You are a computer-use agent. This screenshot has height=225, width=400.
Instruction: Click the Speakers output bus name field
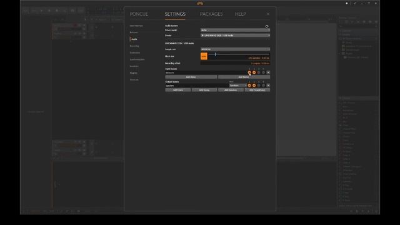click(x=197, y=86)
